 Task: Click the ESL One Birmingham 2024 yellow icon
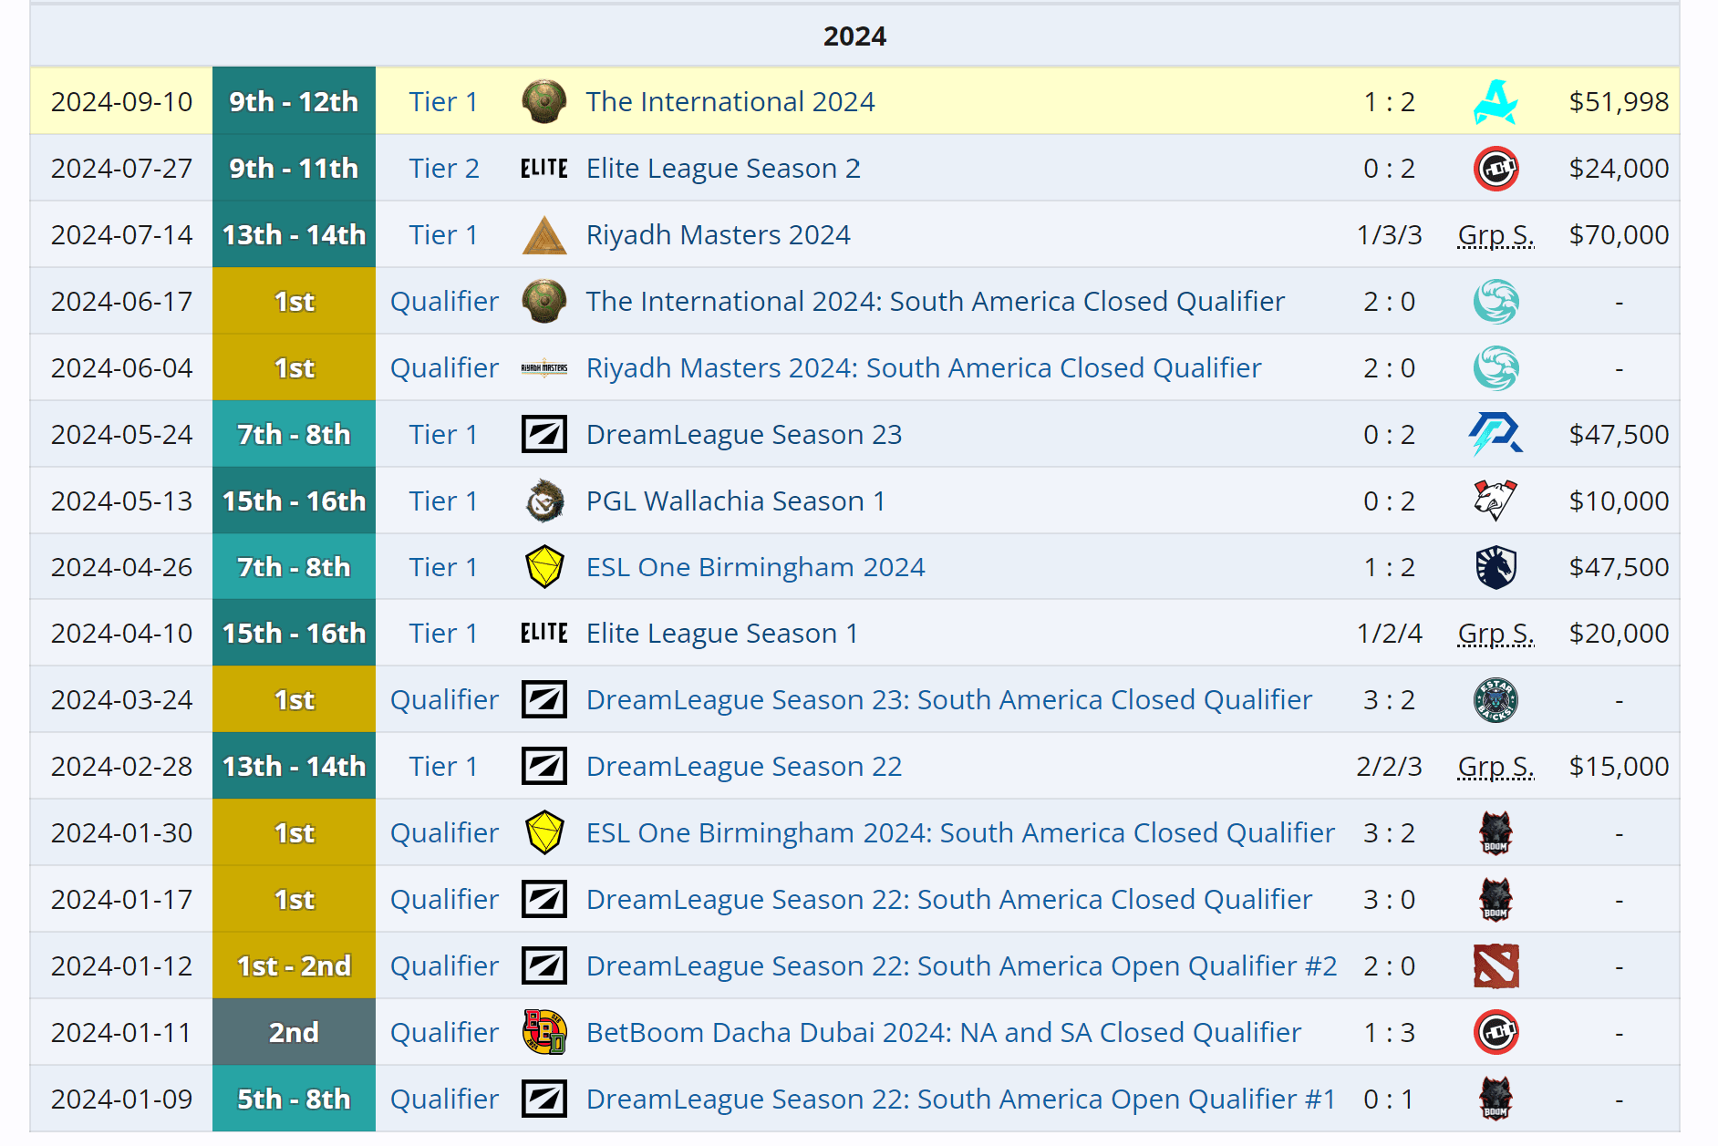click(544, 567)
